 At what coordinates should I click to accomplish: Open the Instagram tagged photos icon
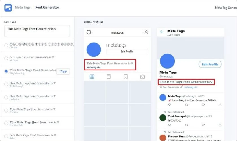pyautogui.click(x=142, y=77)
